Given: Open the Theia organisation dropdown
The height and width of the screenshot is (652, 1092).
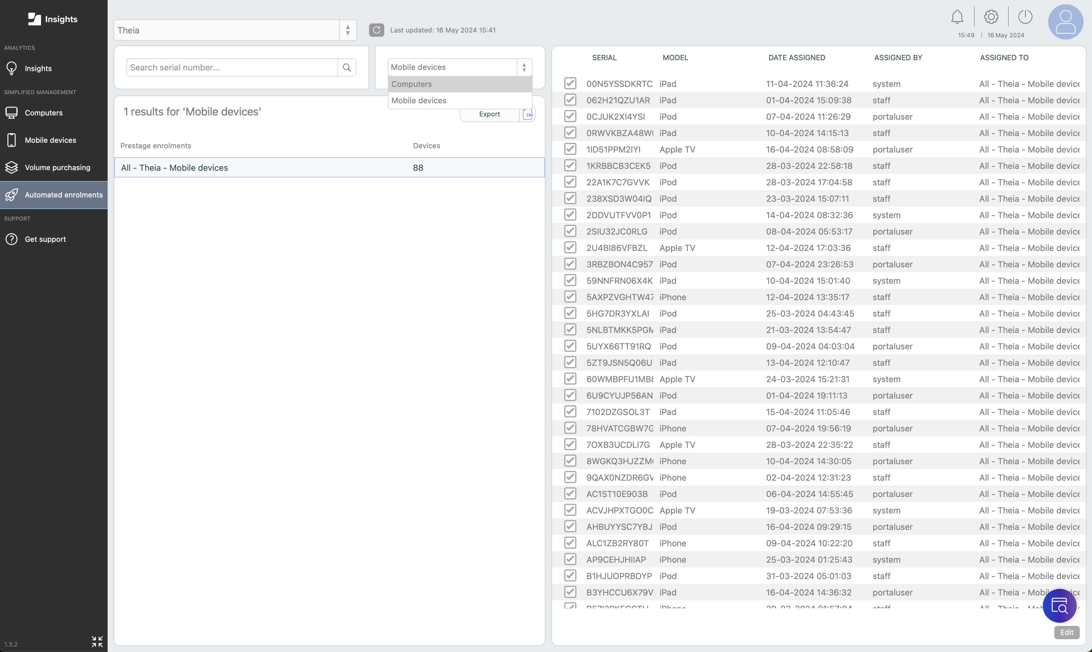Looking at the screenshot, I should (x=235, y=30).
